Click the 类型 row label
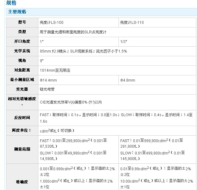Viewport: 197px width, 190px height. coord(22,32)
